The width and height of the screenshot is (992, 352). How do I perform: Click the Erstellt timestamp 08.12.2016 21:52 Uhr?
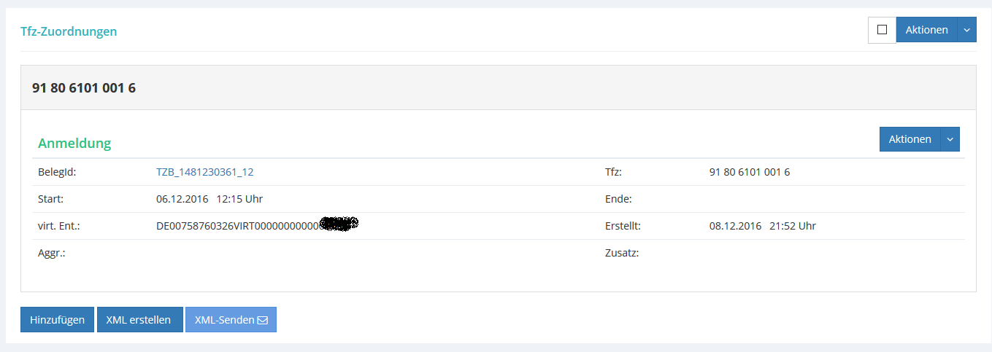[763, 226]
